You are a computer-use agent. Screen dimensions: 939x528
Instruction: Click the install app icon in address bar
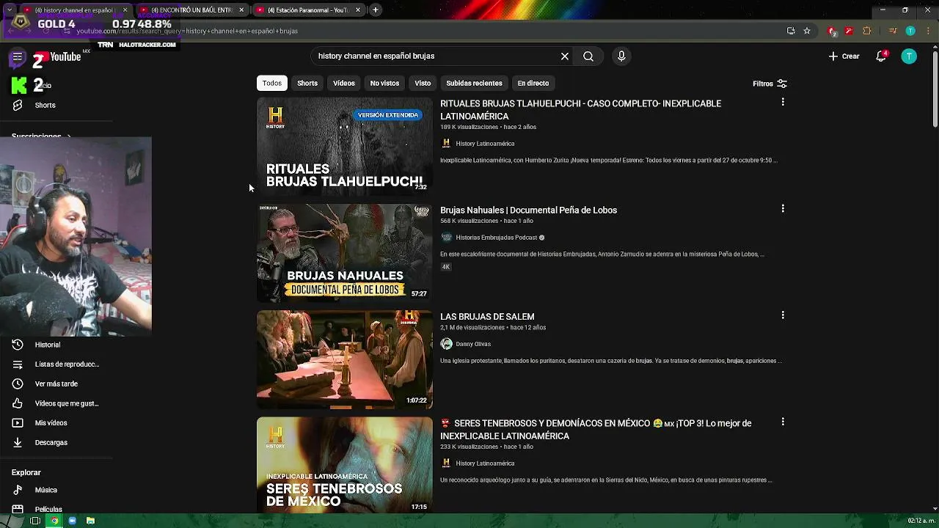[x=791, y=31]
